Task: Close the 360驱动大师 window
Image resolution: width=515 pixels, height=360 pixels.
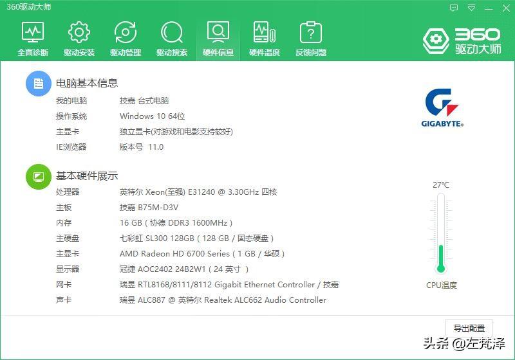Action: 506,8
